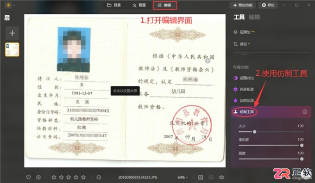
Task: Rate the photo two stars
Action: (x=61, y=177)
